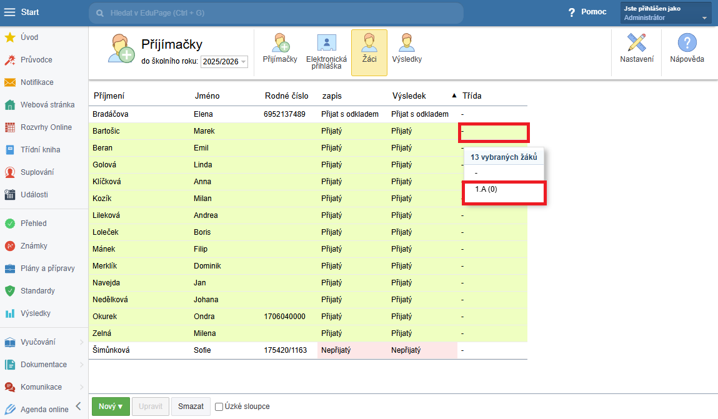Open Výsledky bar chart icon in sidebar

coord(9,313)
